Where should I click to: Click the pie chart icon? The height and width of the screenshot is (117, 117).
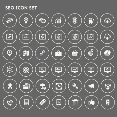pyautogui.click(x=107, y=53)
